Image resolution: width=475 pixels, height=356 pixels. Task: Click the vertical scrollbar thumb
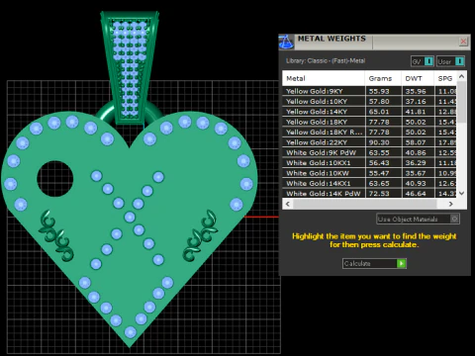(461, 102)
